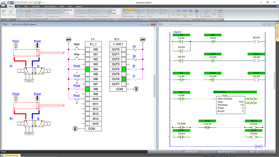Image resolution: width=279 pixels, height=157 pixels.
Task: Select the Pointer Tool
Action: (130, 10)
